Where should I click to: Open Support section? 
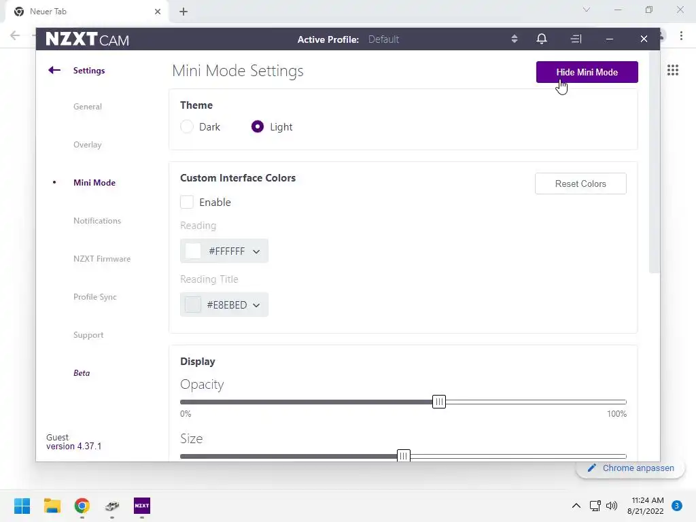(x=88, y=335)
